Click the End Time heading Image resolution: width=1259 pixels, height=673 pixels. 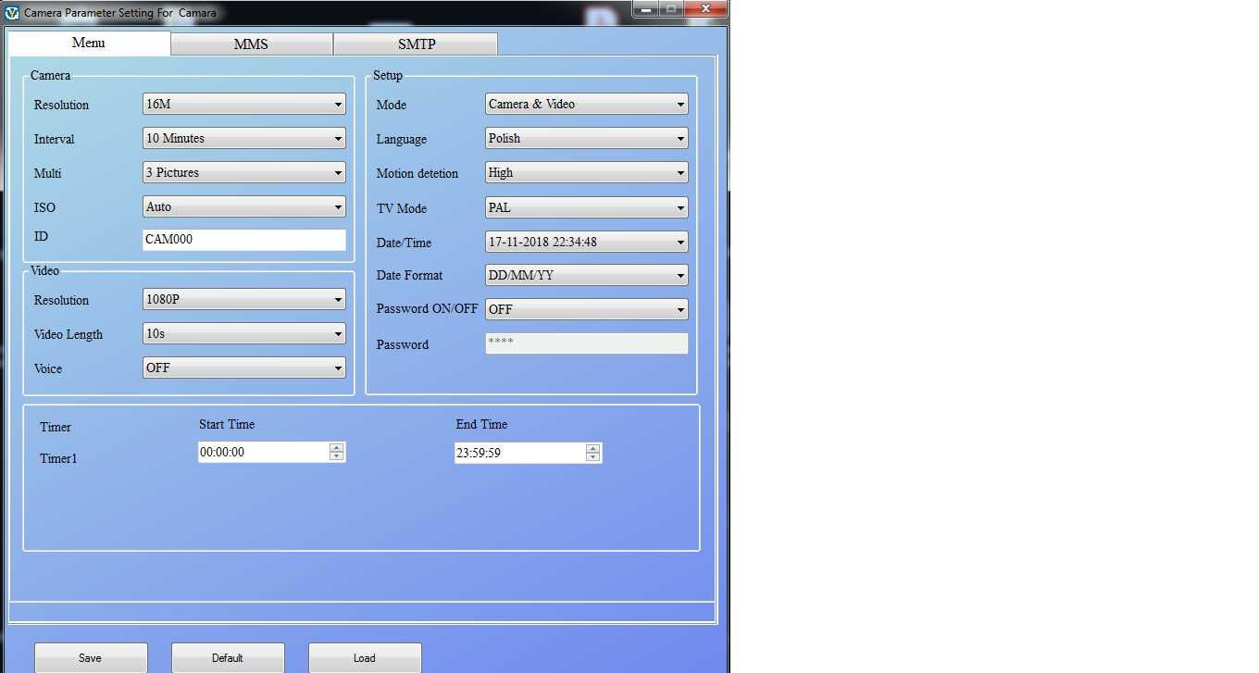(481, 425)
